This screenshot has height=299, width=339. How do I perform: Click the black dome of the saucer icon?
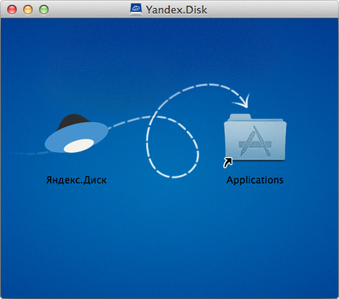[73, 121]
